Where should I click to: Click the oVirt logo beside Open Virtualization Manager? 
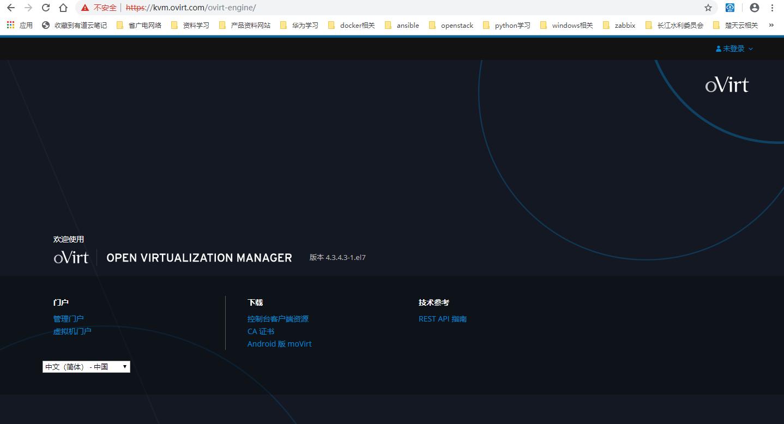coord(71,258)
